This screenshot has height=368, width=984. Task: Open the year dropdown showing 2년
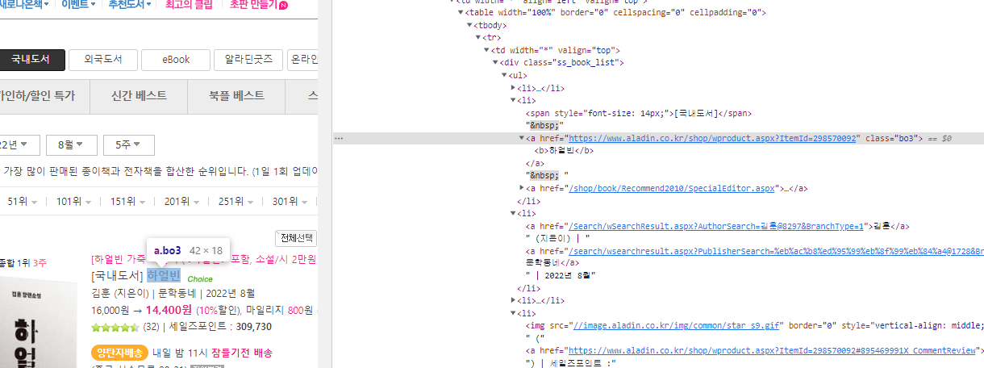click(19, 145)
